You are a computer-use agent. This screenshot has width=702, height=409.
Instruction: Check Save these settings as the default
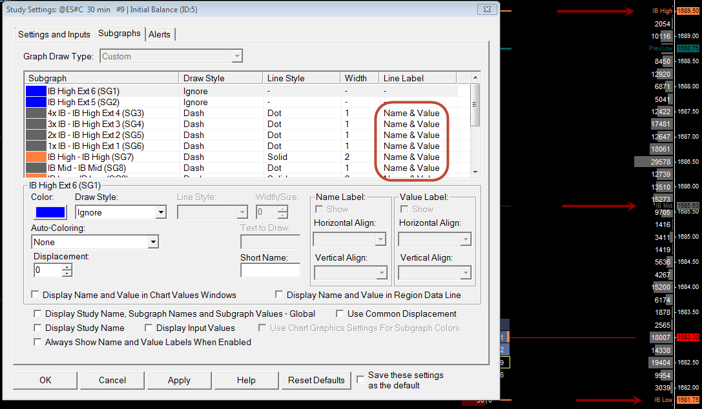point(360,379)
